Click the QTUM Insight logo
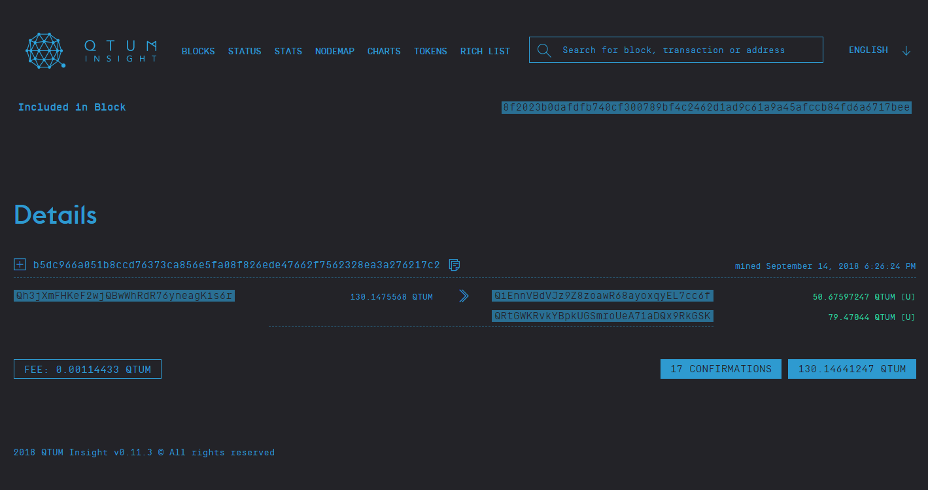The image size is (928, 490). [x=92, y=50]
